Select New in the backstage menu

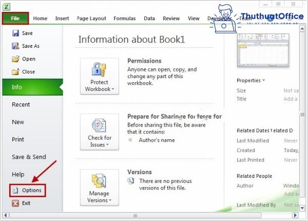[18, 122]
